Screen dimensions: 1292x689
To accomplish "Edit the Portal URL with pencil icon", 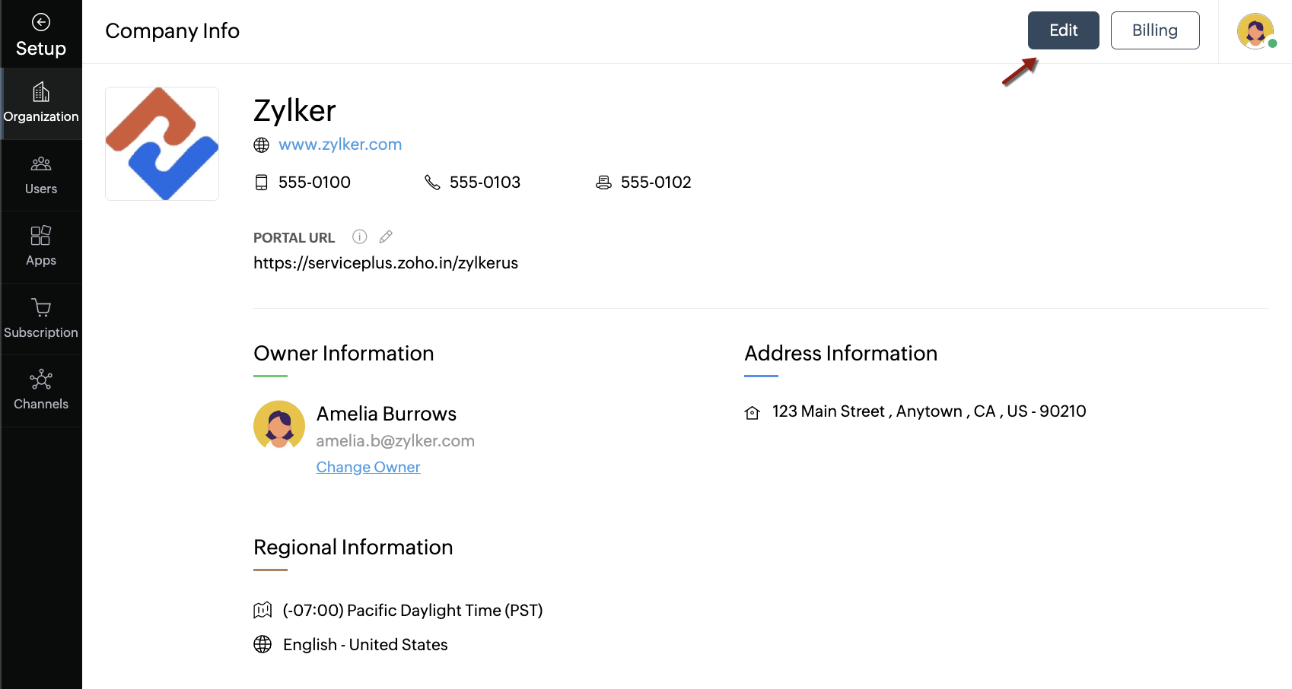I will pos(386,237).
